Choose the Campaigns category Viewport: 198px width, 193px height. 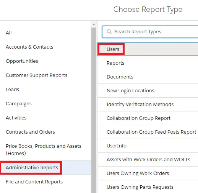coord(19,104)
